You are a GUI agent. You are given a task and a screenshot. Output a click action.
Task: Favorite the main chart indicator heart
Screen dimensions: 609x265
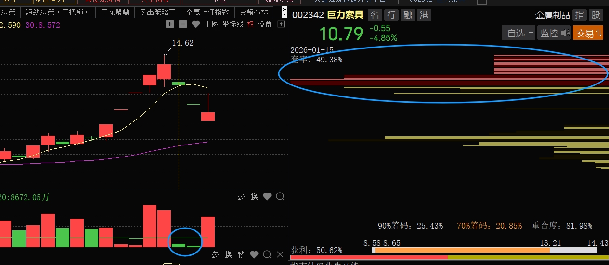(x=195, y=24)
